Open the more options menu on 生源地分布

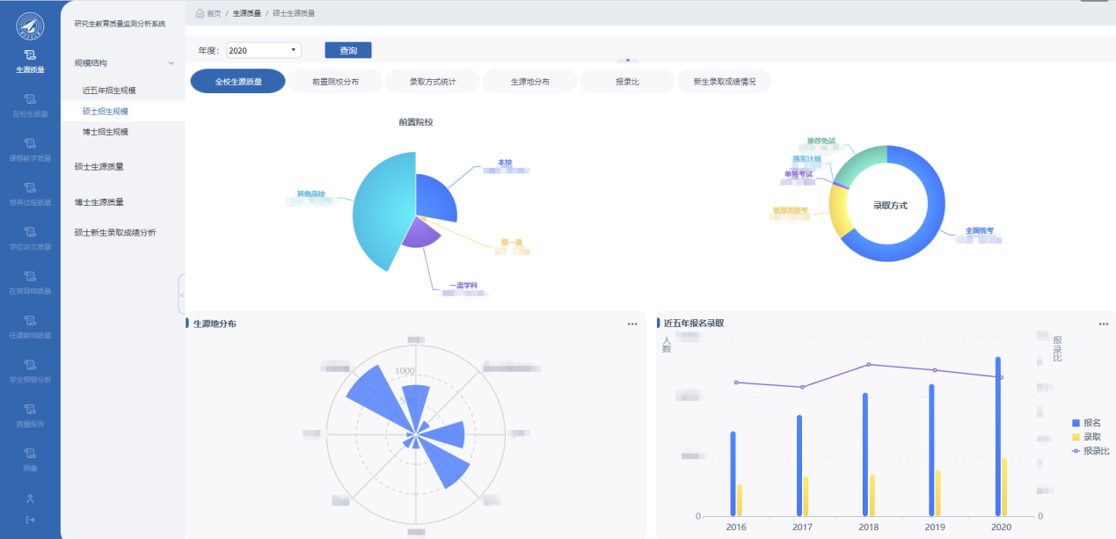coord(632,324)
